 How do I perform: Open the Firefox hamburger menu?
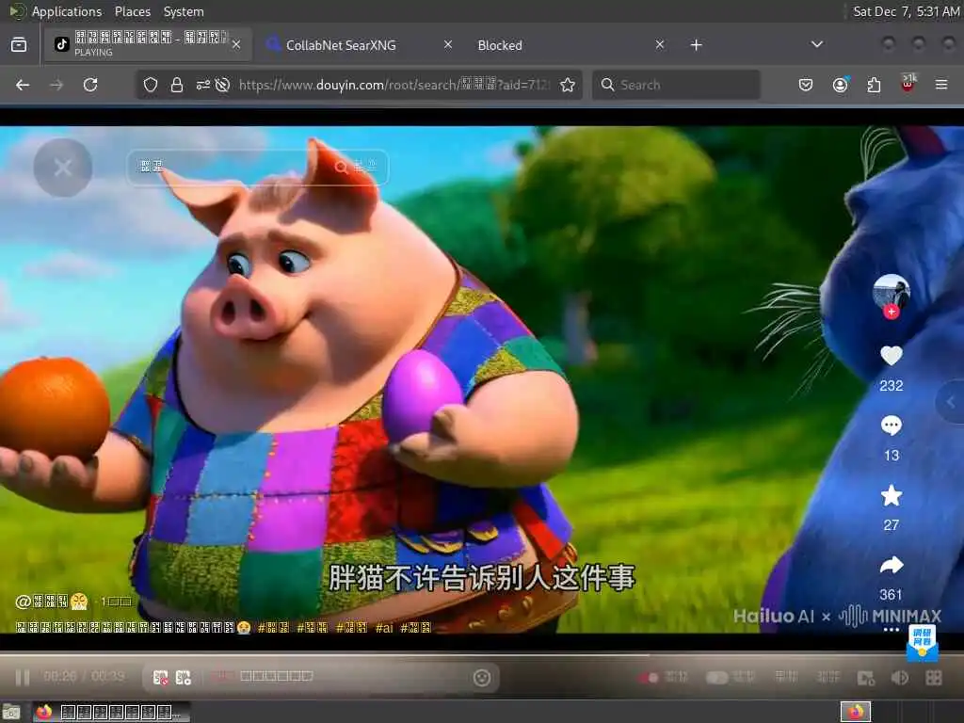(x=941, y=85)
